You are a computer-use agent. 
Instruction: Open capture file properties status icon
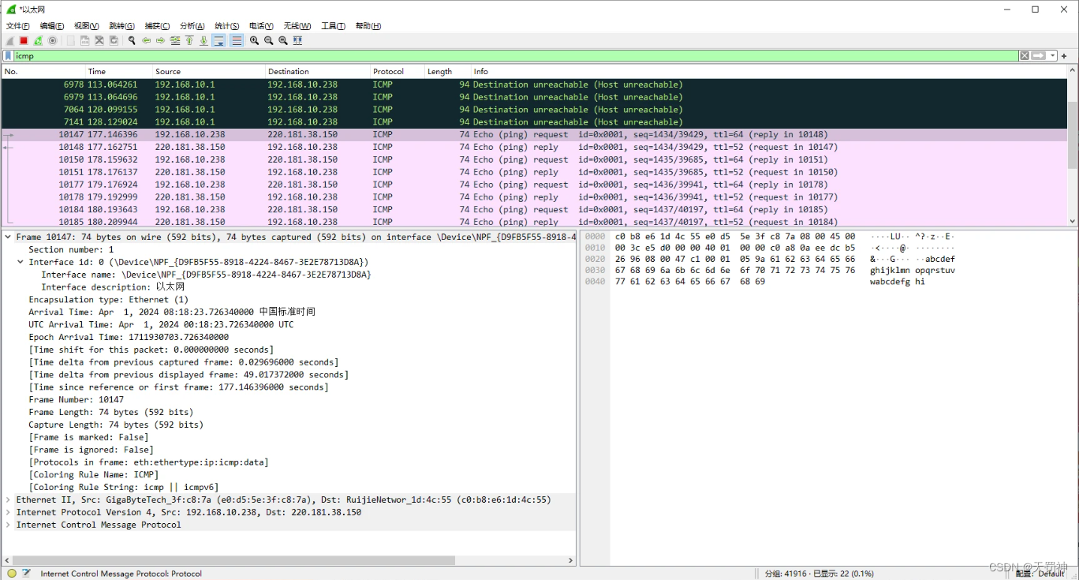[27, 573]
